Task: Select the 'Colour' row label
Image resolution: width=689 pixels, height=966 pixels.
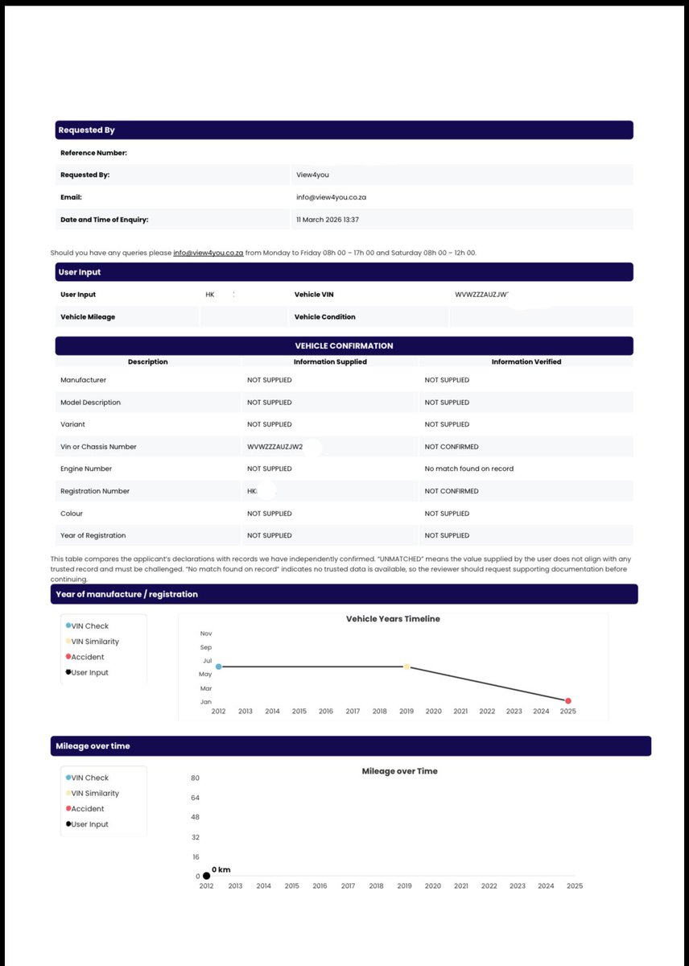Action: coord(72,514)
